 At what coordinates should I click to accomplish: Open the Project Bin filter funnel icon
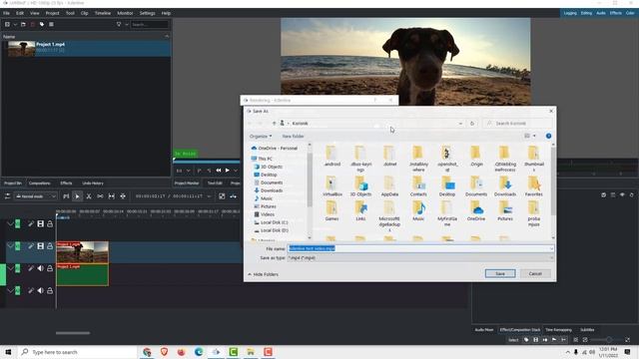tap(119, 24)
